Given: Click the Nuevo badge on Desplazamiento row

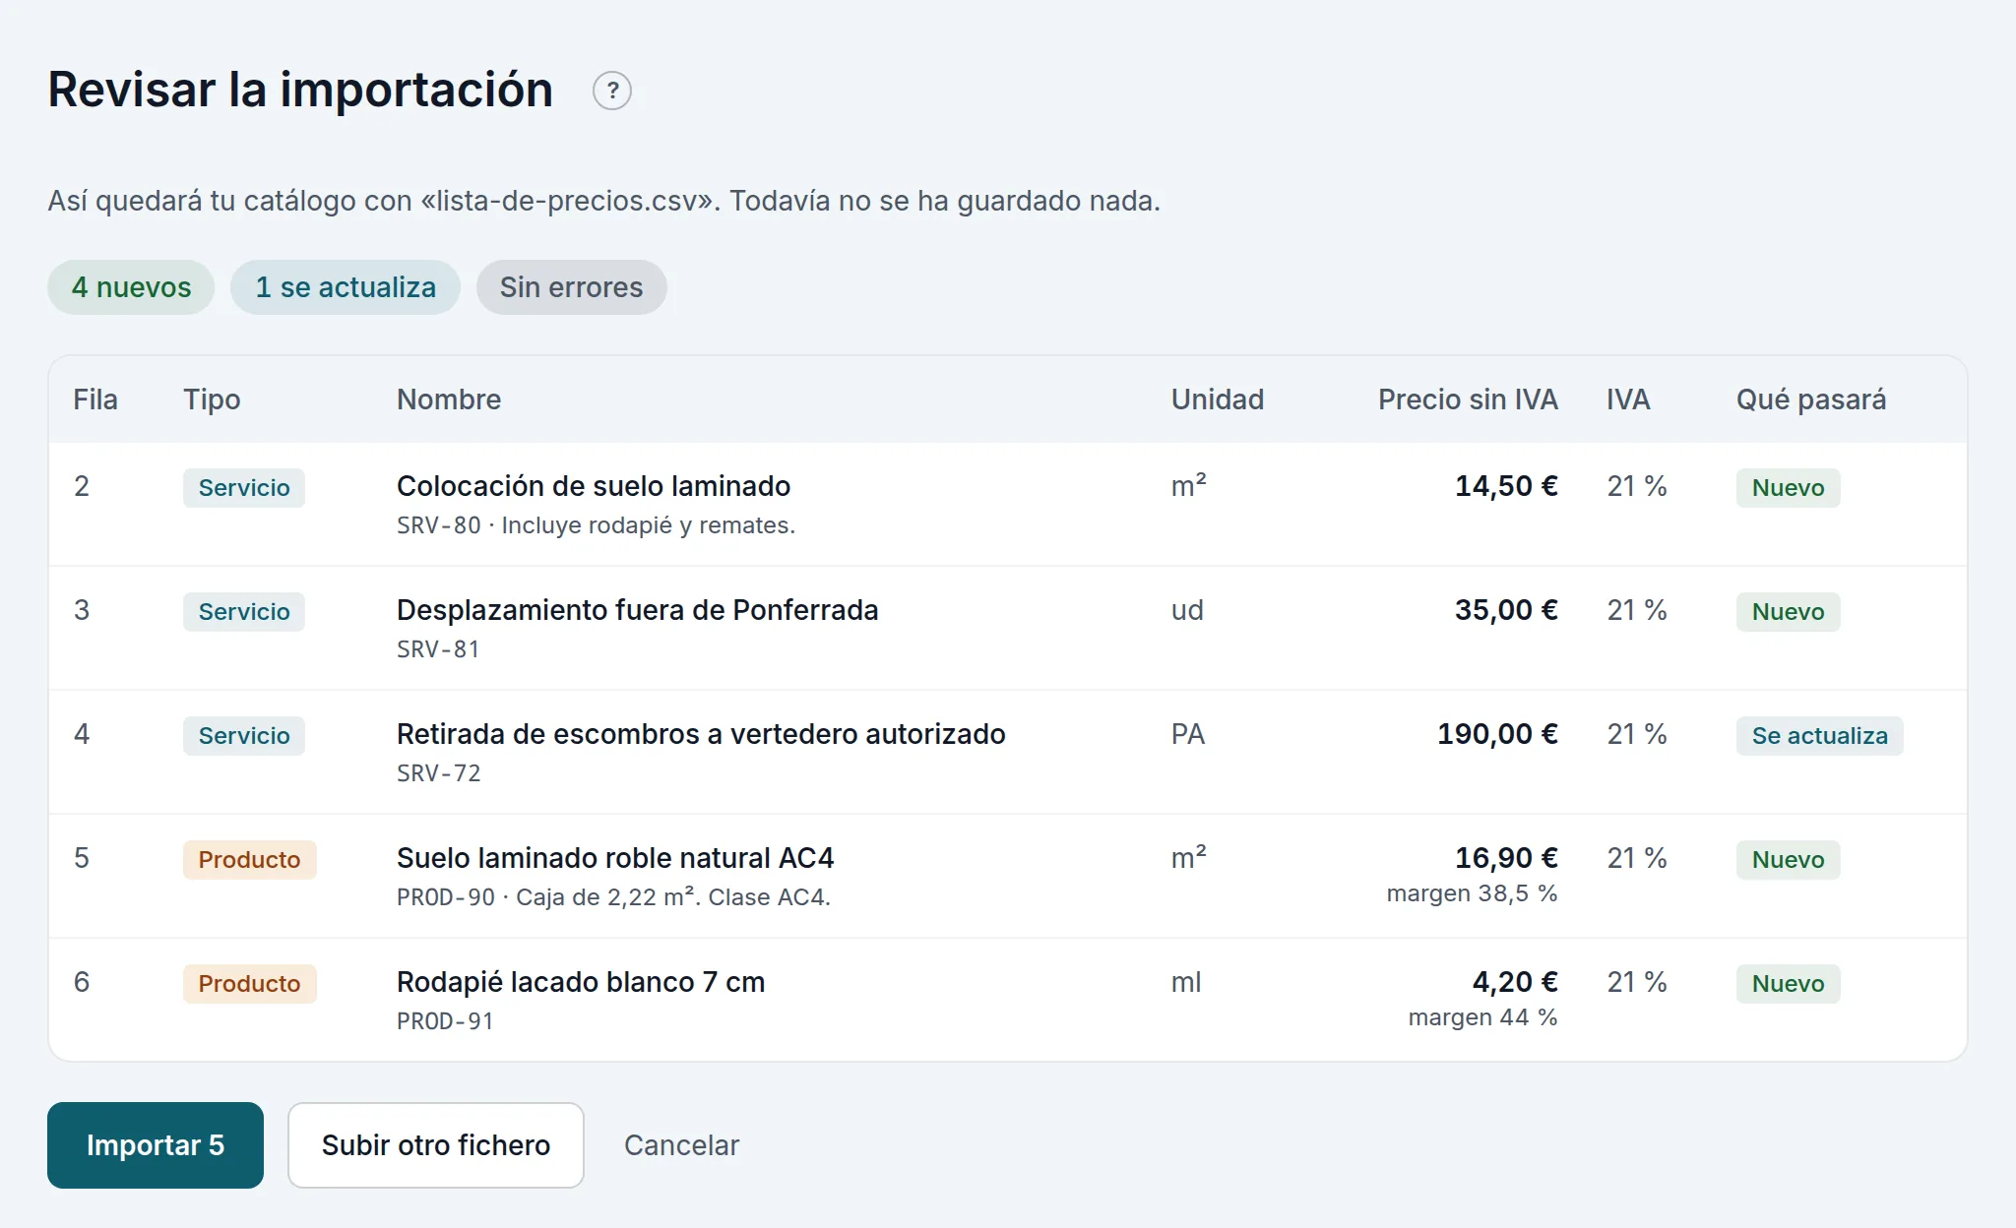Looking at the screenshot, I should pos(1788,612).
